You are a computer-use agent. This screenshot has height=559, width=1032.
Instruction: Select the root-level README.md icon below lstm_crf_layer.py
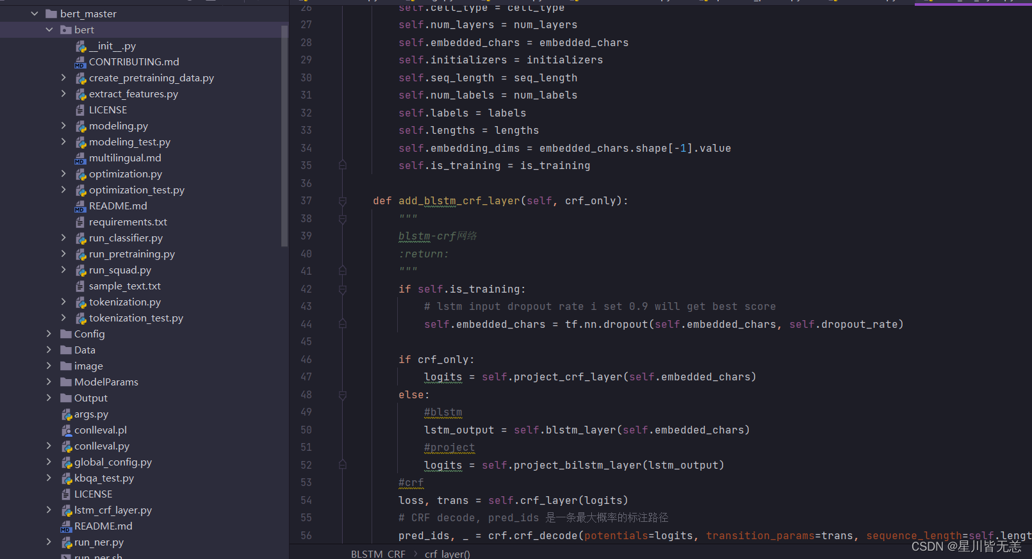[x=66, y=526]
